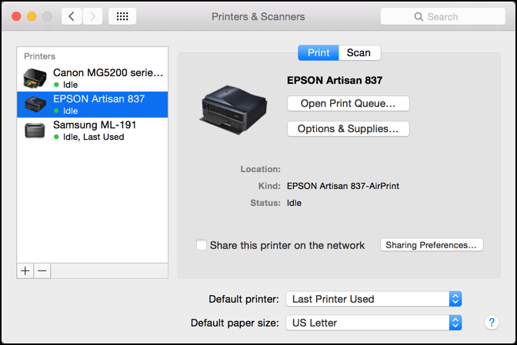The width and height of the screenshot is (517, 345).
Task: Add a printer with plus button
Action: pos(25,271)
